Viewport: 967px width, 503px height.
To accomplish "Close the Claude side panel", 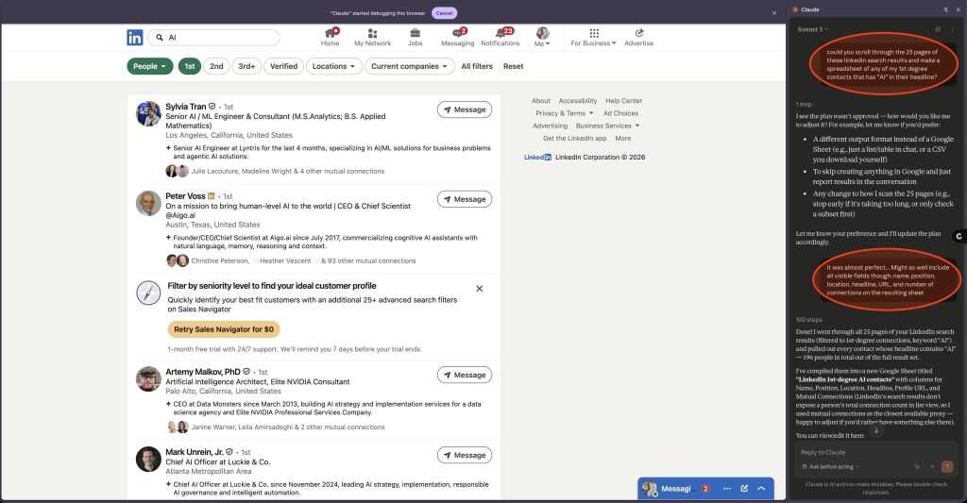I will pos(959,9).
